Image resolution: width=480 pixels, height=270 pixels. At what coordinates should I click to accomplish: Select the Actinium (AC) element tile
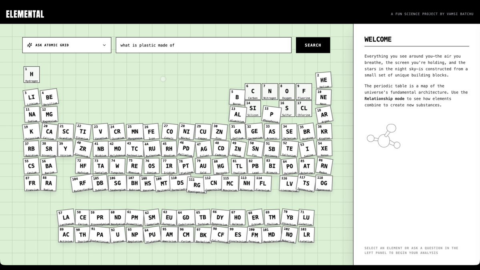coord(66,235)
